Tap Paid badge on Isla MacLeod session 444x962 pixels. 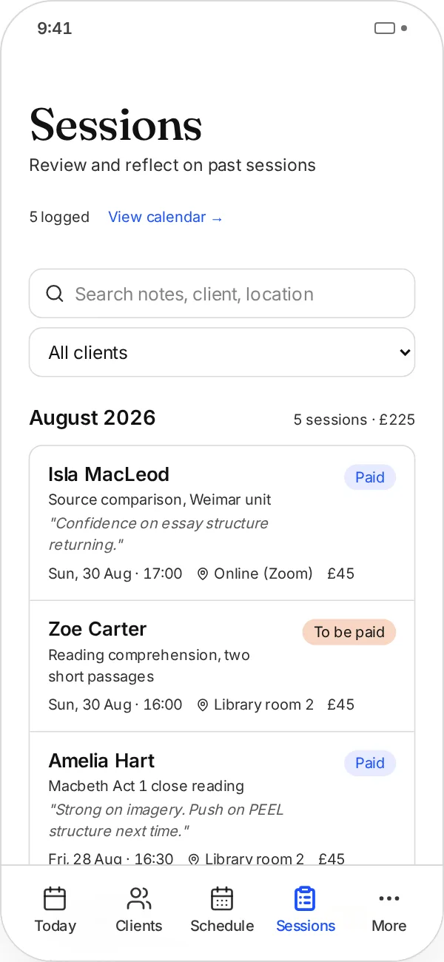(370, 477)
